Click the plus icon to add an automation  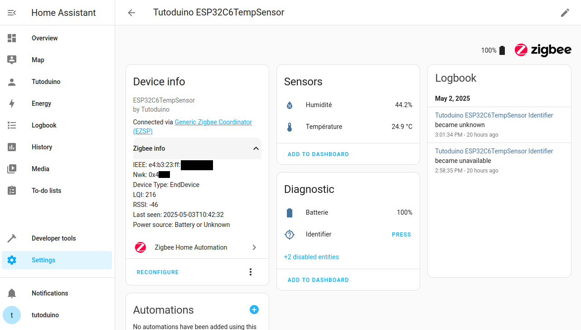click(254, 310)
